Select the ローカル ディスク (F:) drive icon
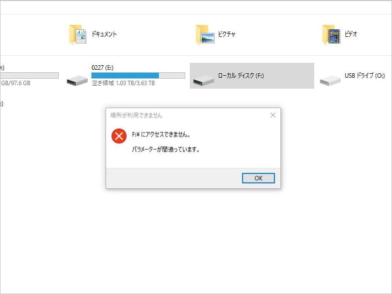 (x=204, y=81)
